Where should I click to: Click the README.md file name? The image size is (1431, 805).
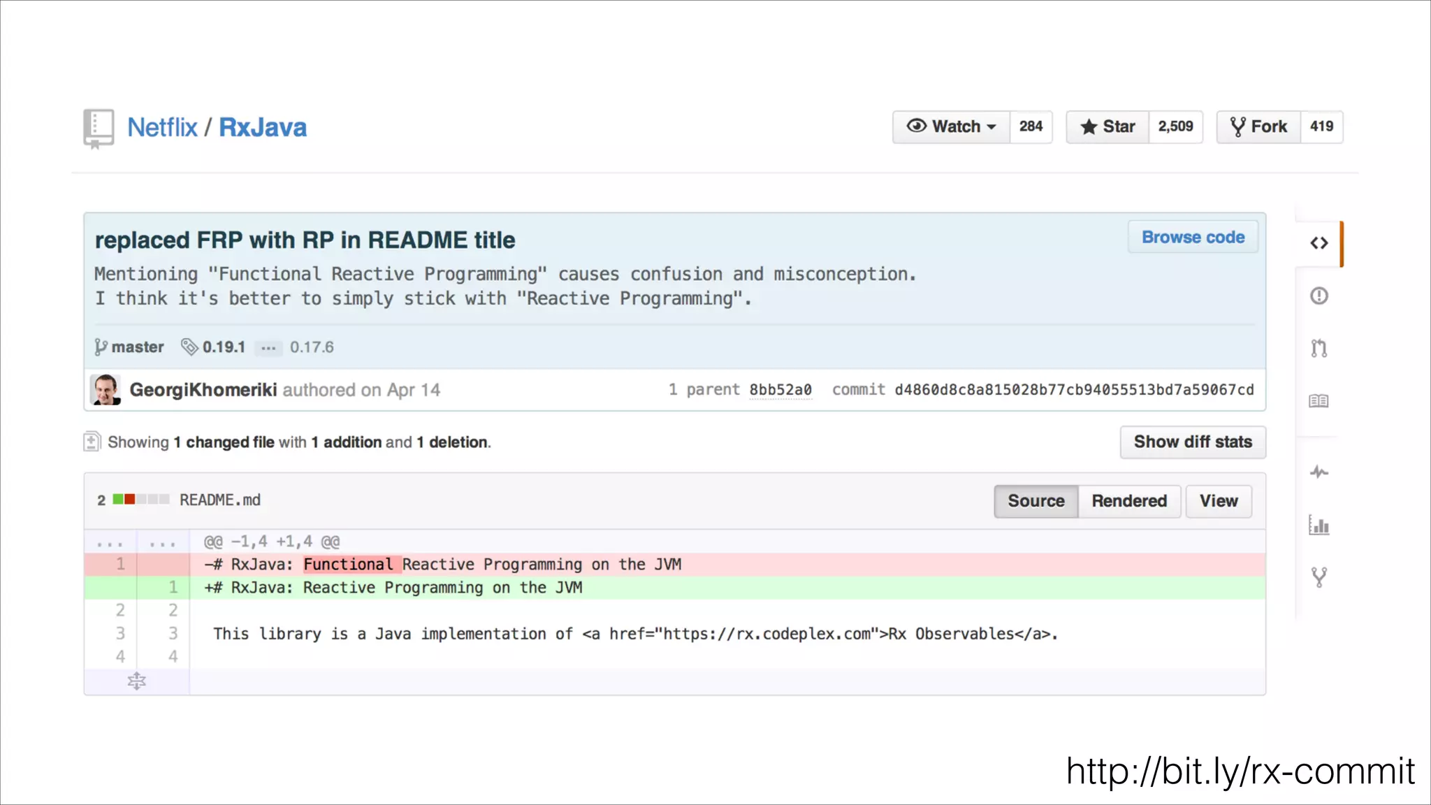(220, 500)
